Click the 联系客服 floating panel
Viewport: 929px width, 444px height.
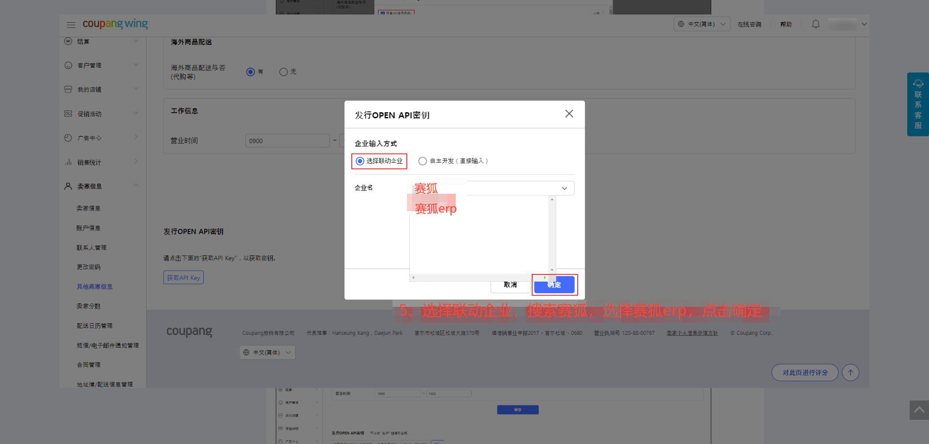click(x=918, y=104)
